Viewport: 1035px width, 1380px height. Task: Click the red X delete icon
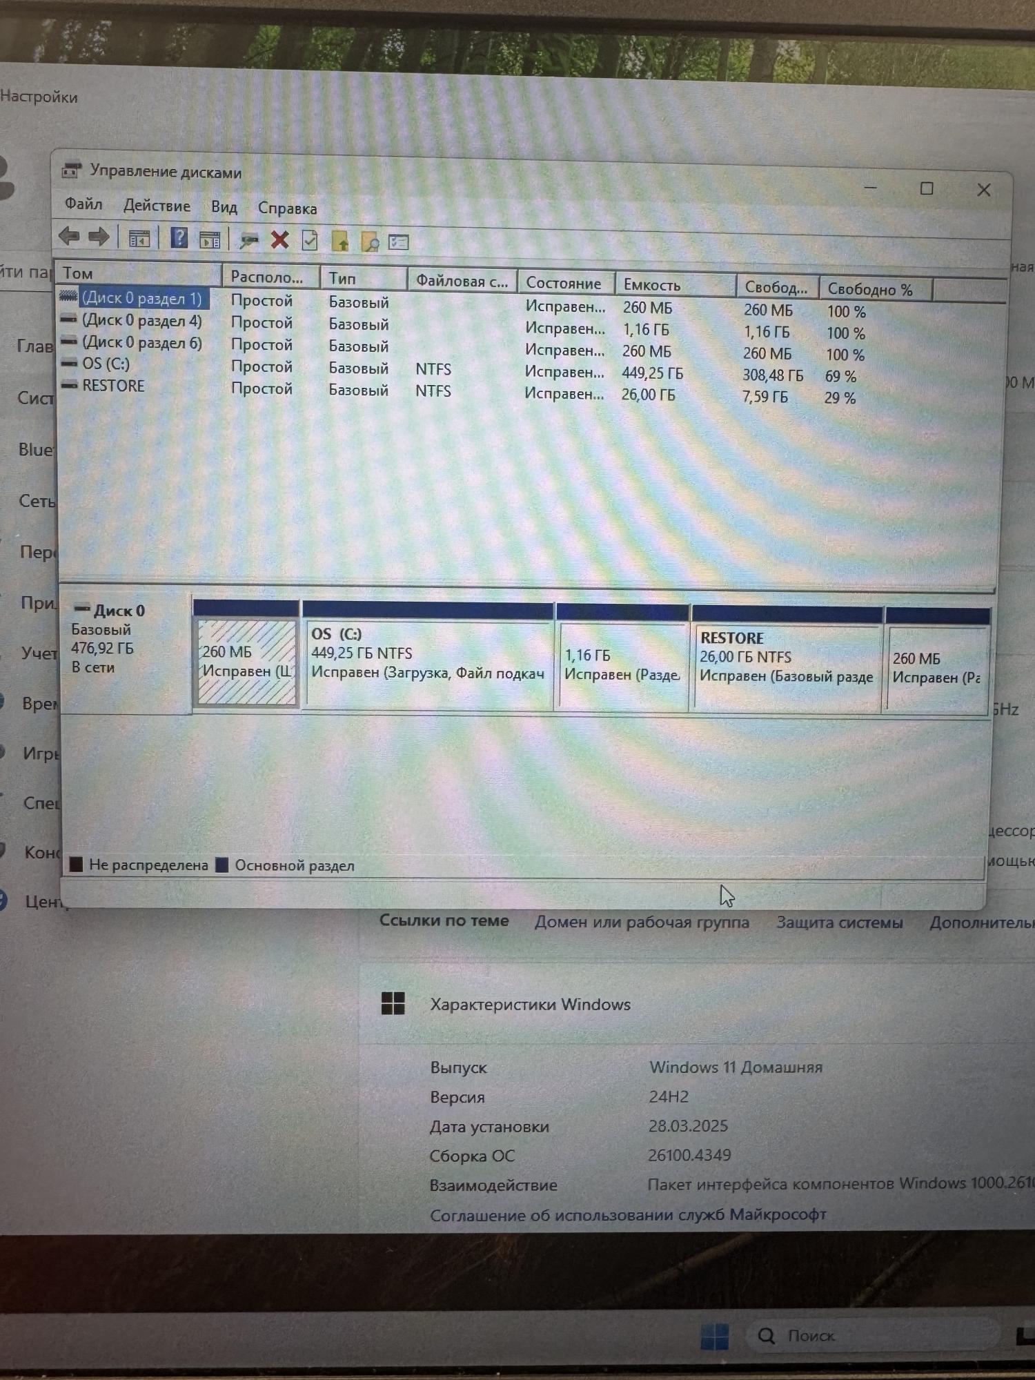coord(279,240)
